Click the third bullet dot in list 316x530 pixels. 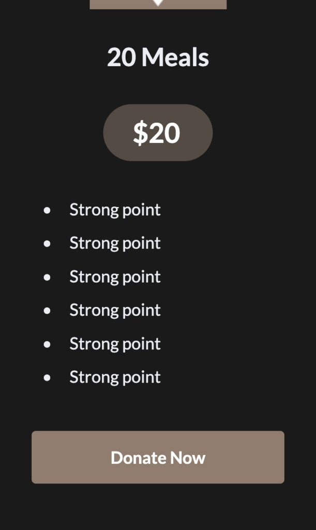[48, 277]
